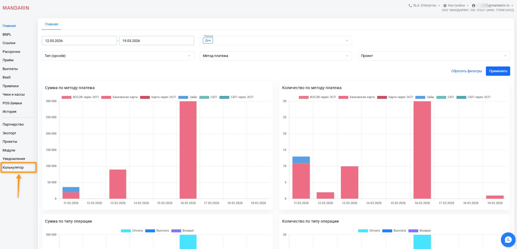This screenshot has width=517, height=249.
Task: Expand the Метод платежа dropdown
Action: pos(275,56)
